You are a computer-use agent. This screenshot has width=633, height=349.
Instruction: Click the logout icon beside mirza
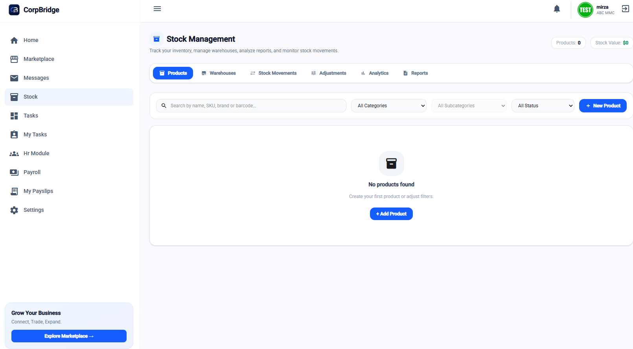coord(626,9)
